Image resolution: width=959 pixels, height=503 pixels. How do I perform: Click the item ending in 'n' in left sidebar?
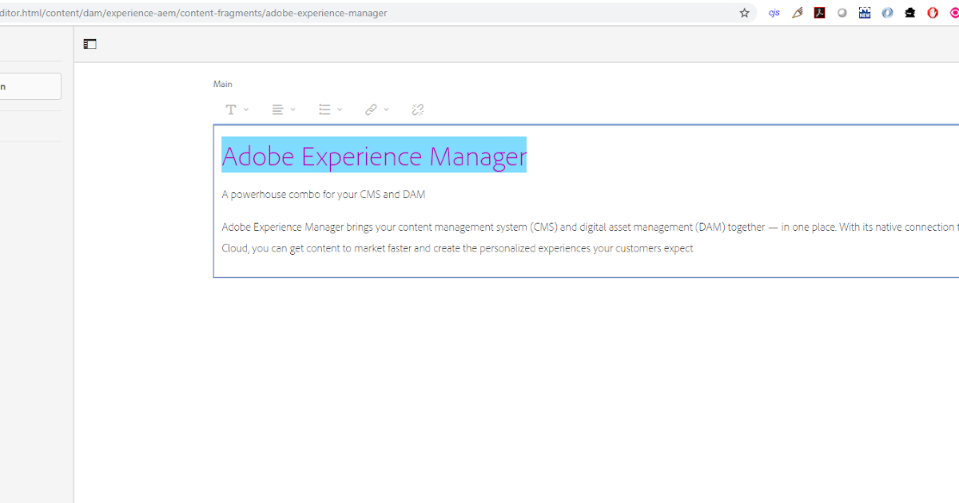tap(30, 86)
